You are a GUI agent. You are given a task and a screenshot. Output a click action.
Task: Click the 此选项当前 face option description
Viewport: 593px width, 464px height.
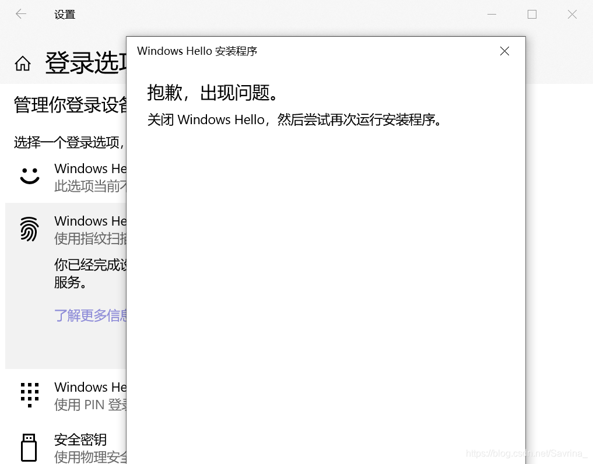pos(90,186)
